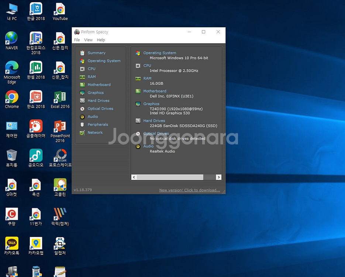Click the horizontal scrollbar left arrow

coord(134,177)
